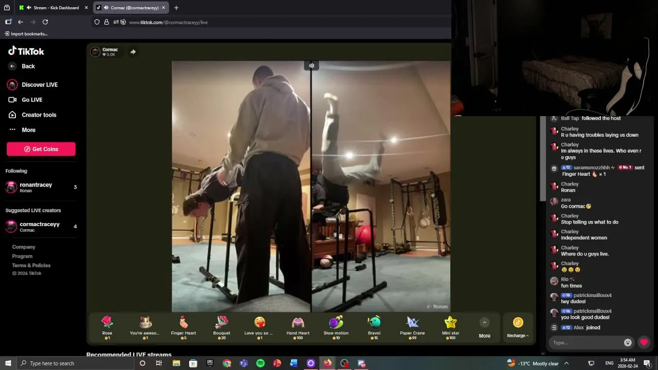
Task: Open Windows notification center
Action: [647, 363]
